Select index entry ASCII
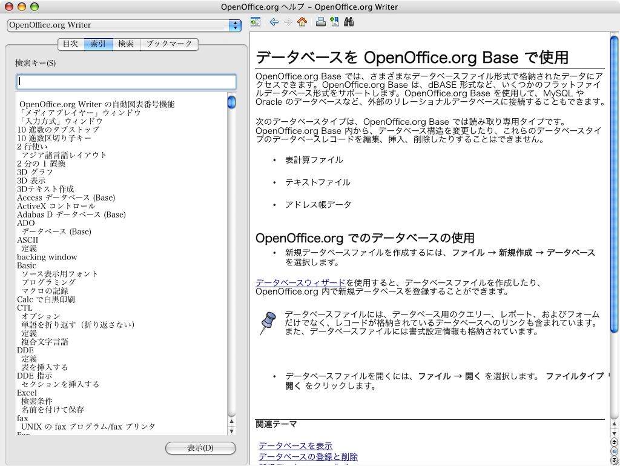620x466 pixels. [27, 240]
